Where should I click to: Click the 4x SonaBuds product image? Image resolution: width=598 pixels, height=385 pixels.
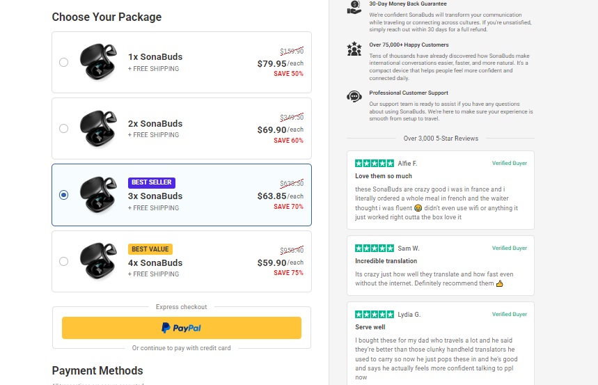(98, 262)
